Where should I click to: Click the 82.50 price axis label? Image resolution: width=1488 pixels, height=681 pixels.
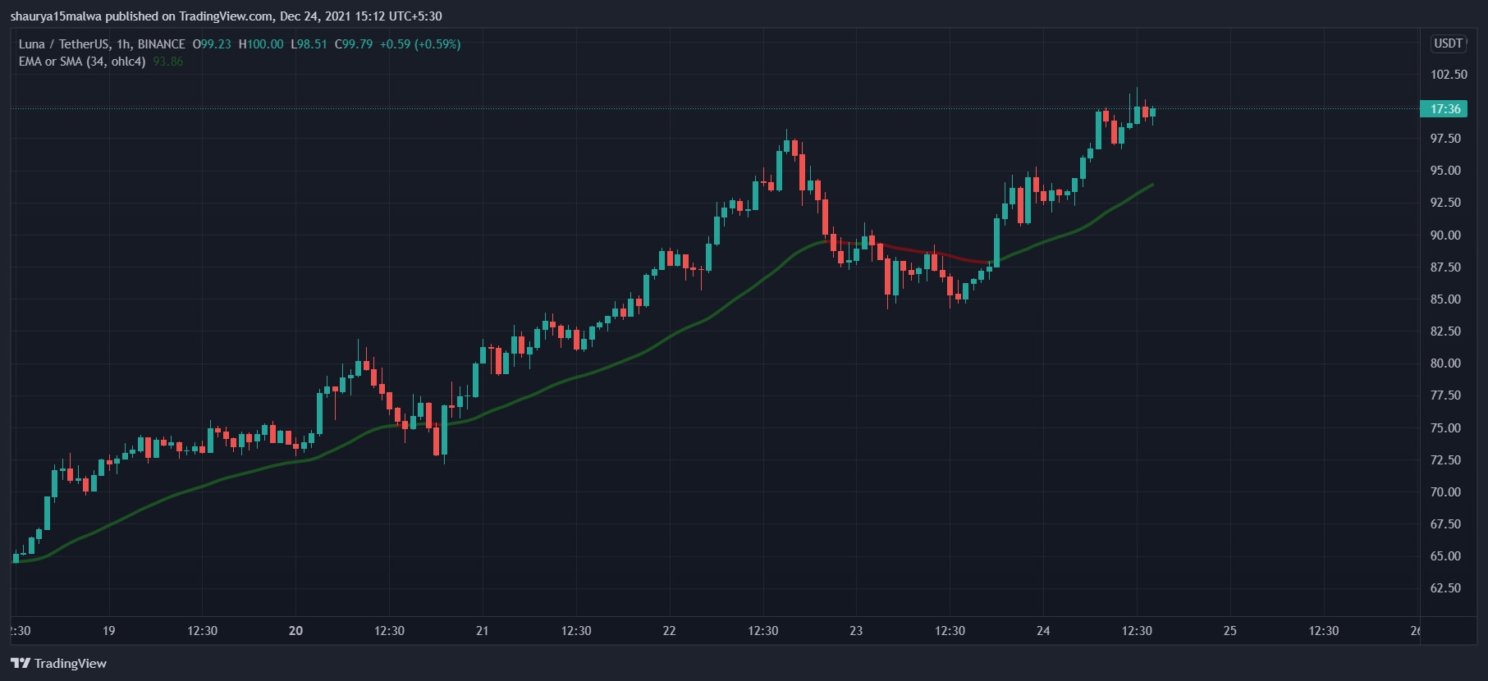tap(1445, 331)
